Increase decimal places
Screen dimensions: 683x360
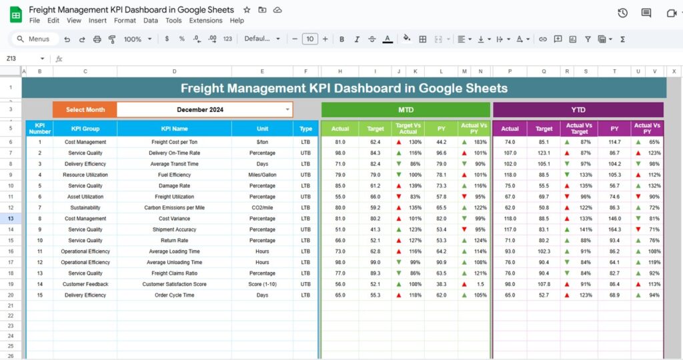click(x=212, y=39)
